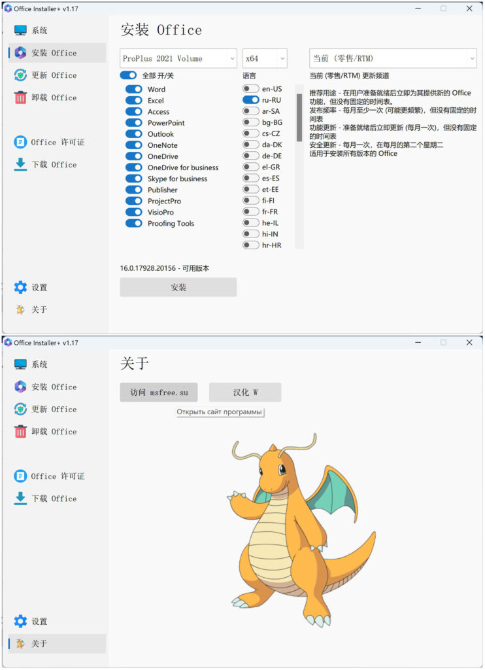The height and width of the screenshot is (670, 485).
Task: Click the 汉化 W button
Action: (x=245, y=393)
